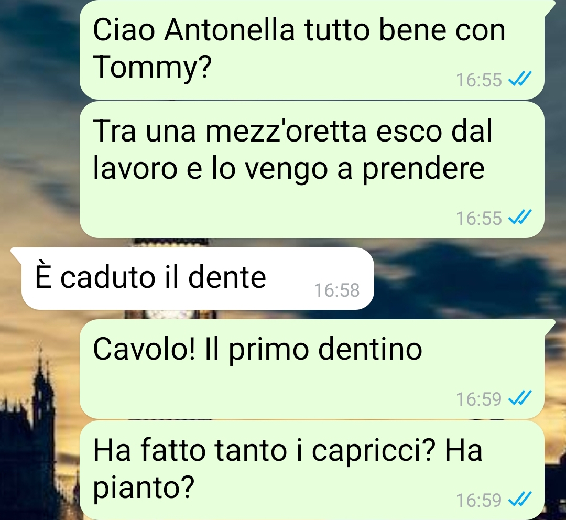Viewport: 566px width, 520px height.
Task: Click the word 'pianto?' in last message
Action: point(144,488)
